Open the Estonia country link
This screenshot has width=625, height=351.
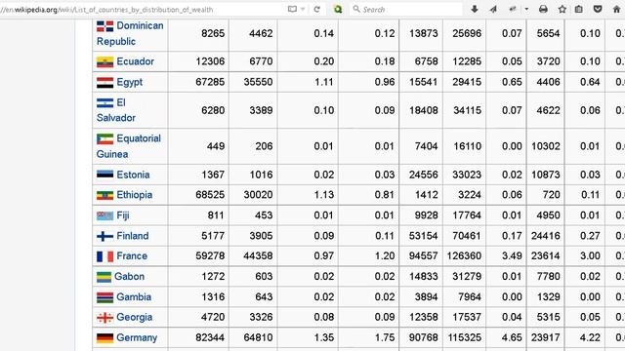tap(133, 175)
